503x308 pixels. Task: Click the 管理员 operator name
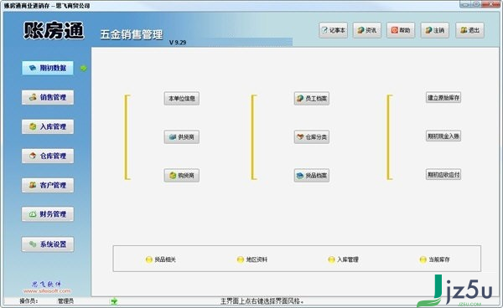pos(65,301)
